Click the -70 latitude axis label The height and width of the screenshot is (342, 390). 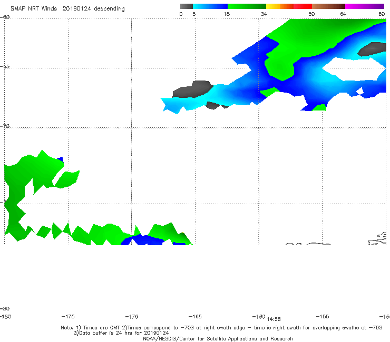5,126
